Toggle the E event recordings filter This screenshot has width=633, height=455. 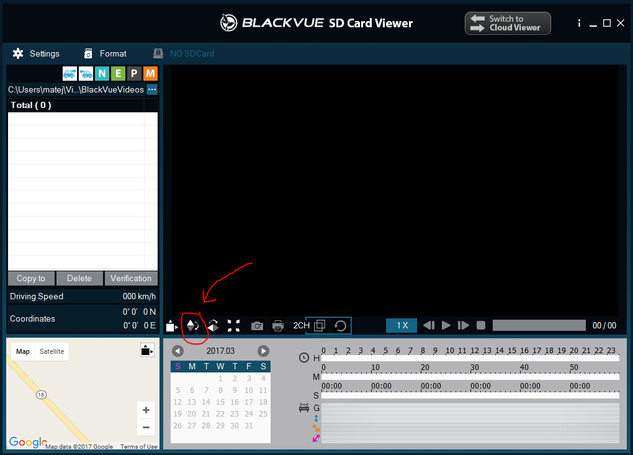tap(118, 73)
